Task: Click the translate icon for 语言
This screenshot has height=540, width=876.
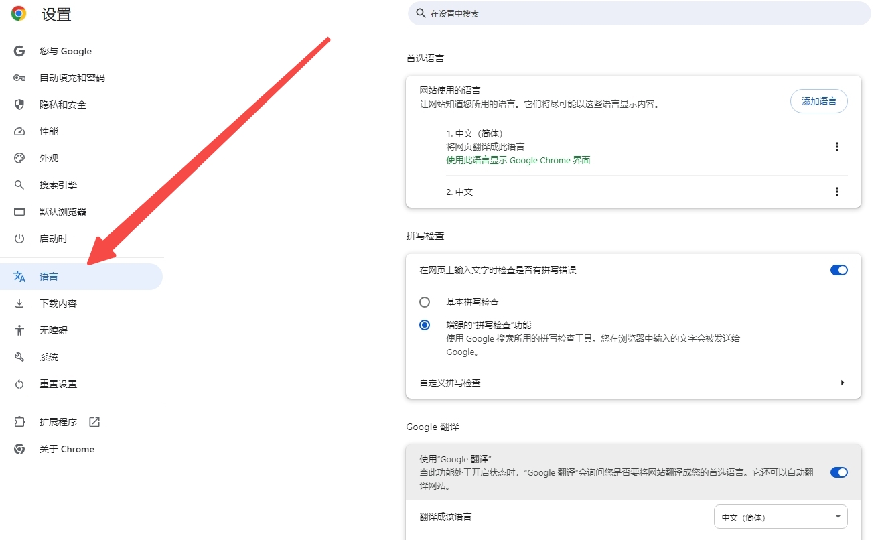Action: 19,277
